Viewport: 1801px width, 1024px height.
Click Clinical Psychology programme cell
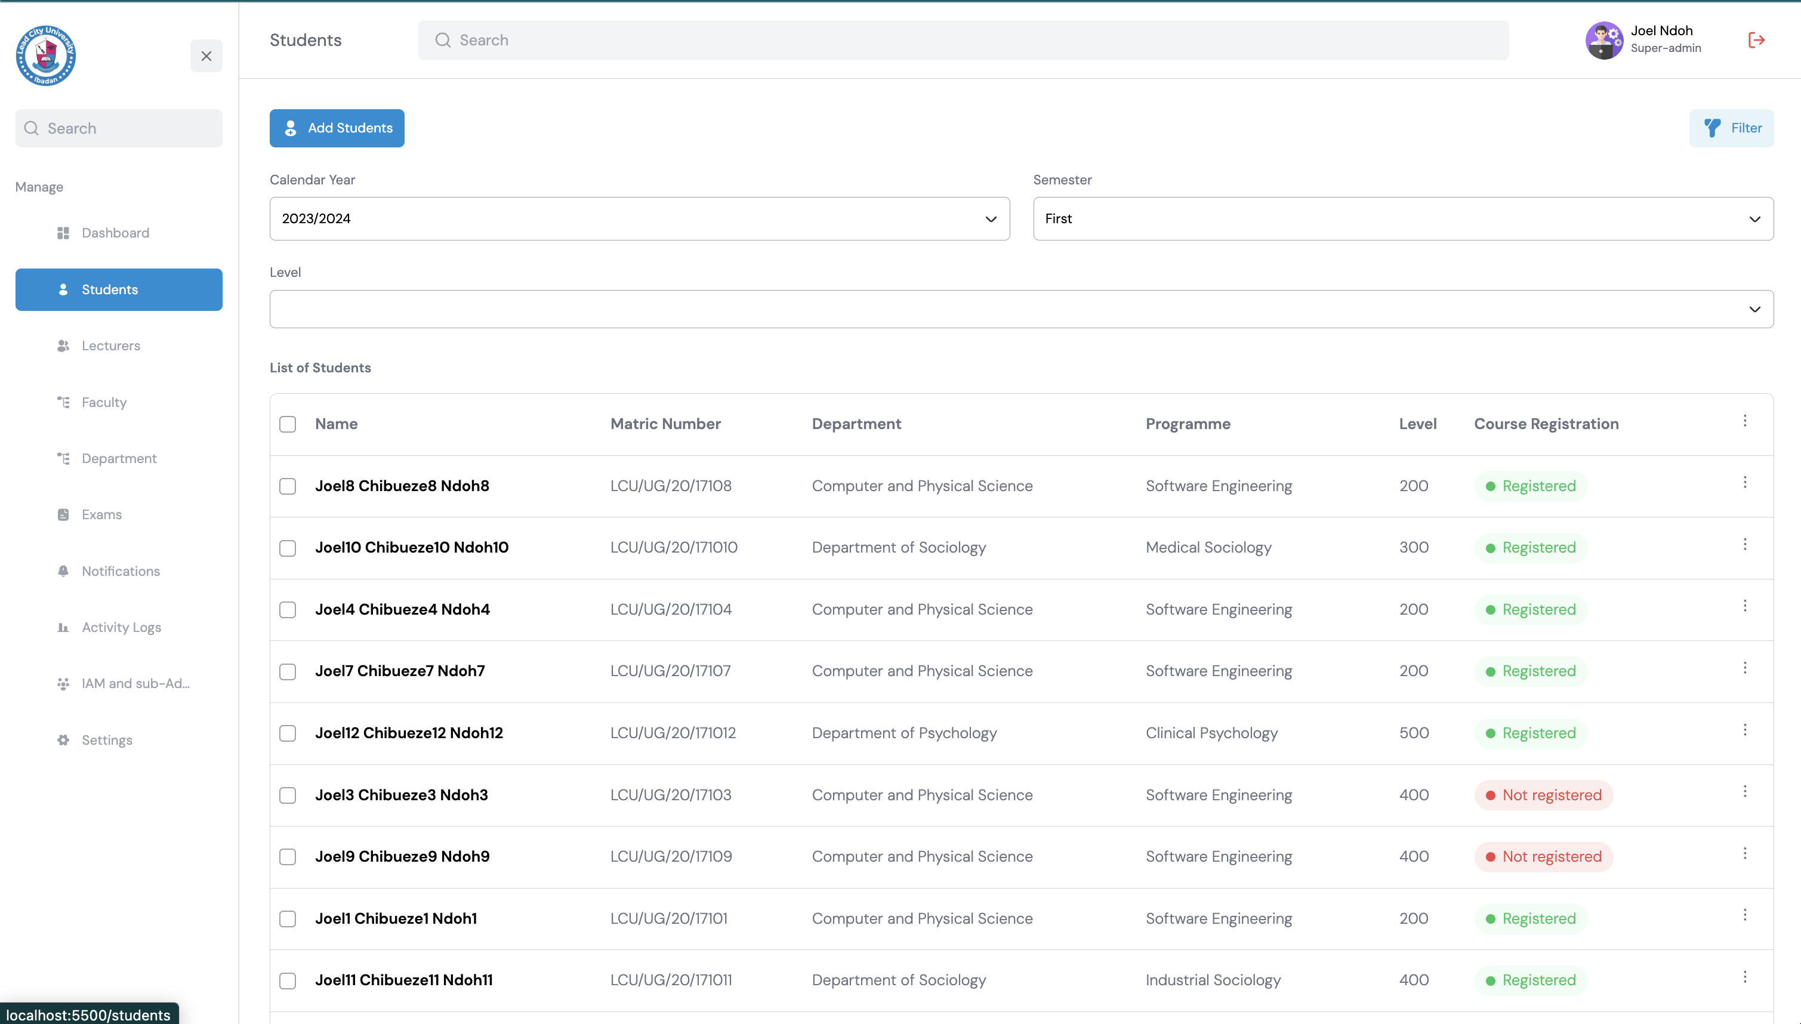point(1211,733)
